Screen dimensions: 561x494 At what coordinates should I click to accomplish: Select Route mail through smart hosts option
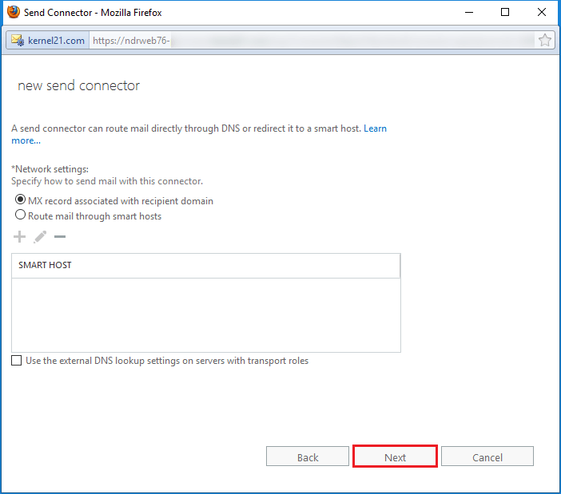[x=21, y=215]
